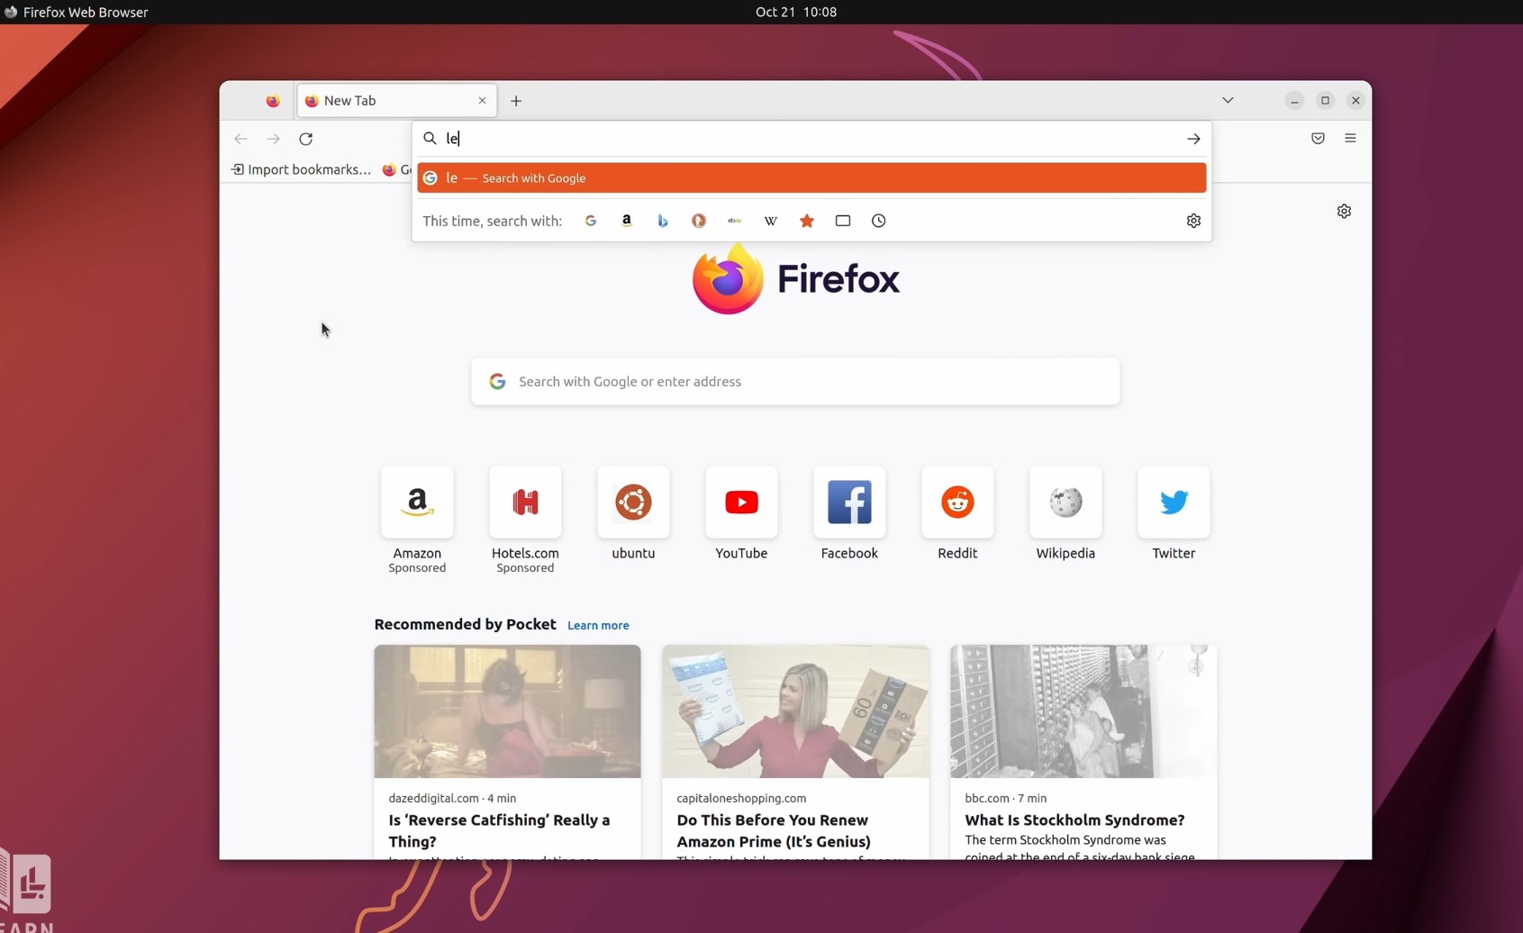Screen dimensions: 1523x933
Task: Open the Save to Pocket button
Action: tap(1318, 139)
